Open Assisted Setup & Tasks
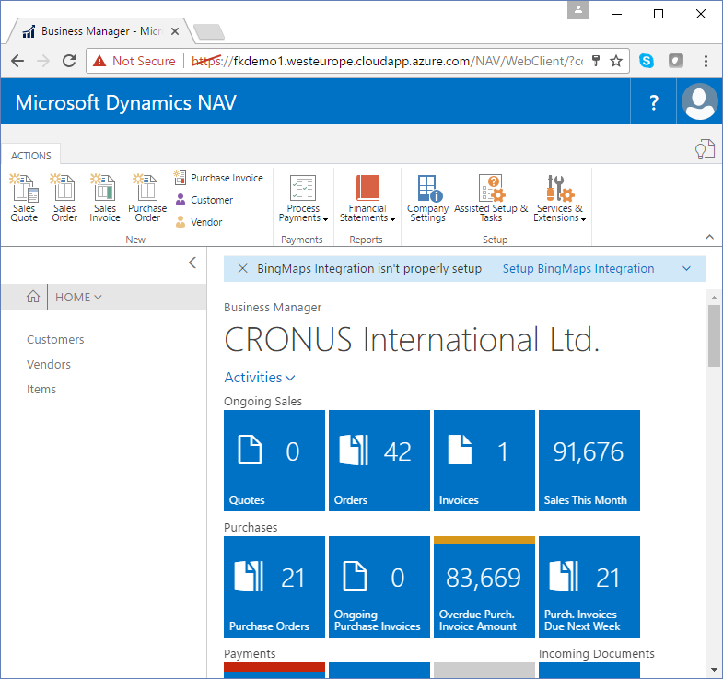 491,197
